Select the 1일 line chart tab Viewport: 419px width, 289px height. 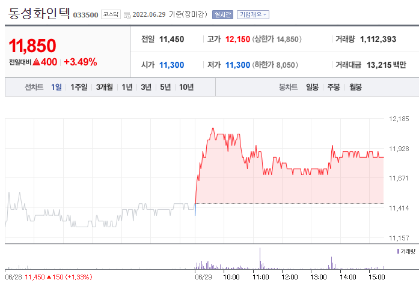(57, 87)
